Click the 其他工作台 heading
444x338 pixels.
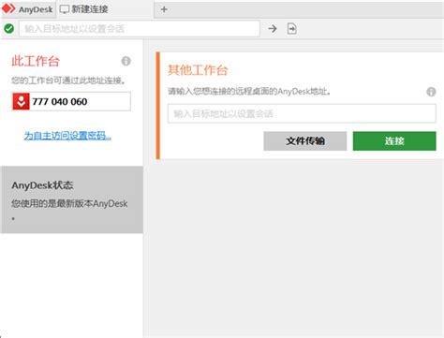pos(198,70)
